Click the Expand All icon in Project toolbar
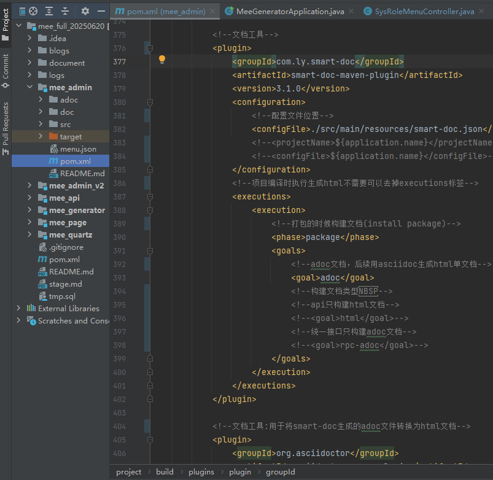Image resolution: width=493 pixels, height=480 pixels. 49,11
